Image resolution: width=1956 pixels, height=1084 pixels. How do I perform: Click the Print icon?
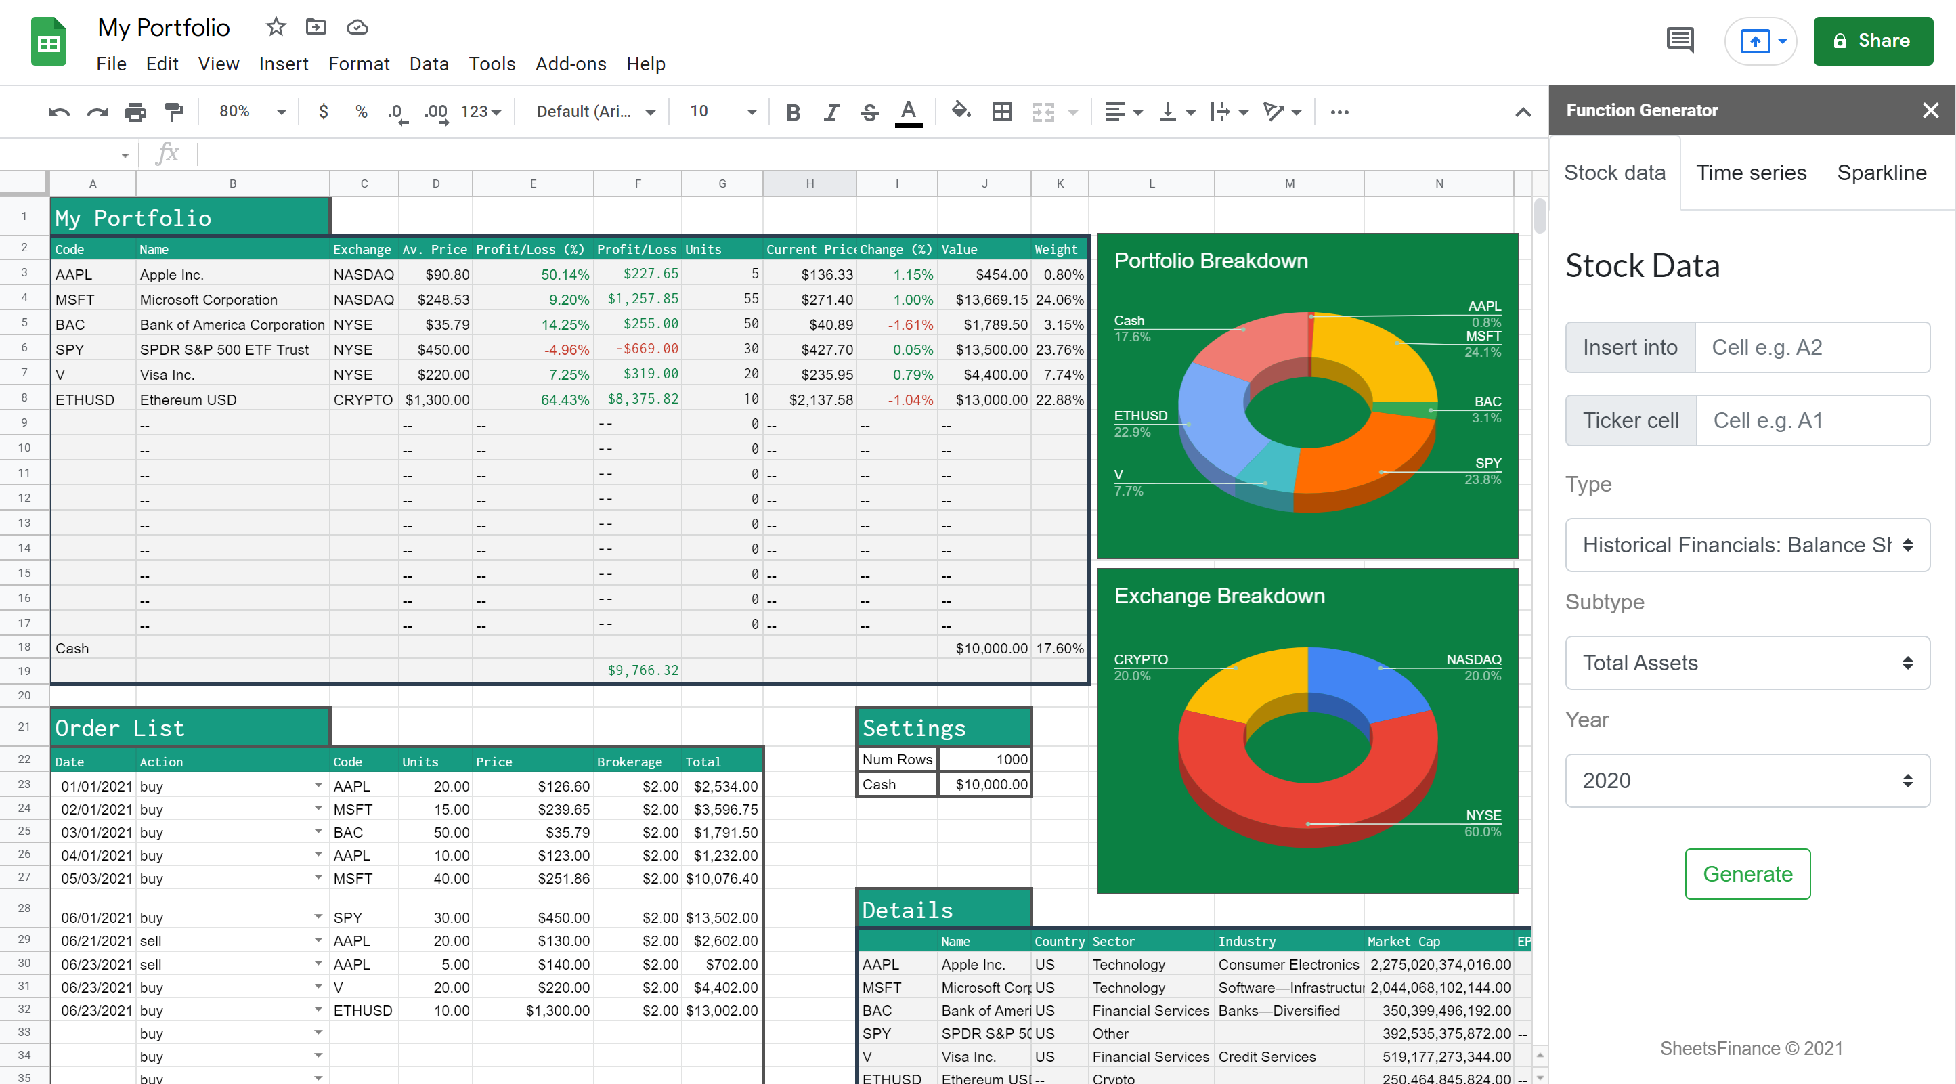pyautogui.click(x=135, y=112)
